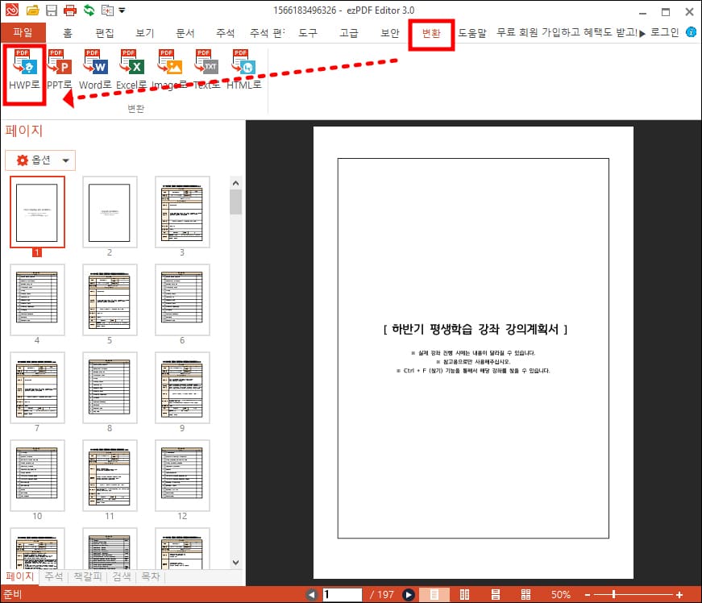
Task: Adjust the zoom slider at the bottom
Action: [x=614, y=594]
